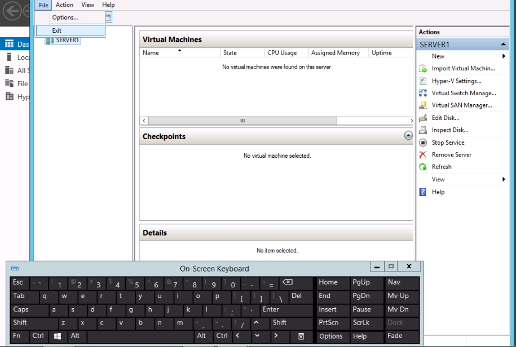Toggle Caps key on On-Screen Keyboard
Screen dimensions: 516x347
29,309
